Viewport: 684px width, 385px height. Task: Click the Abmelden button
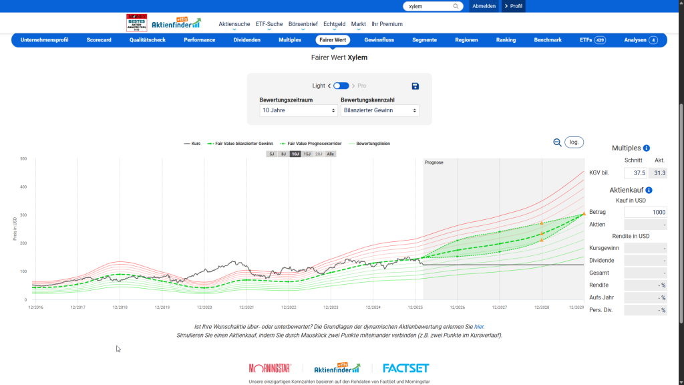[484, 6]
